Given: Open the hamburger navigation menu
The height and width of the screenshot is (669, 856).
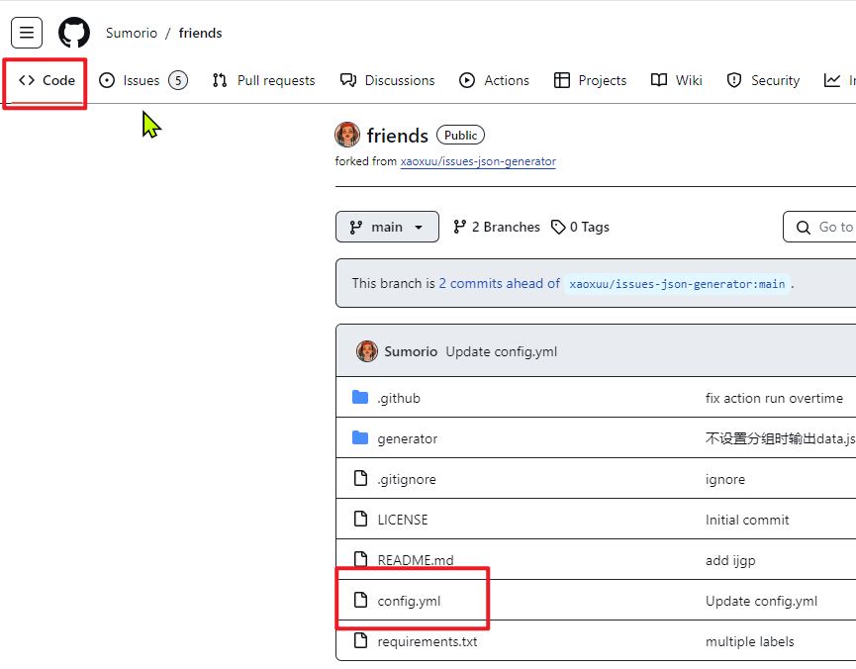Looking at the screenshot, I should pyautogui.click(x=27, y=33).
